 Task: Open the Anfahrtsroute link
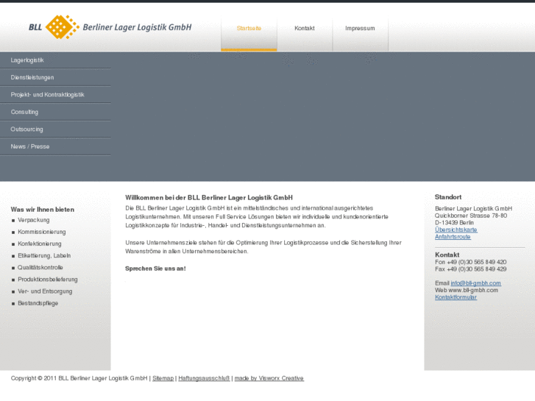(x=453, y=237)
